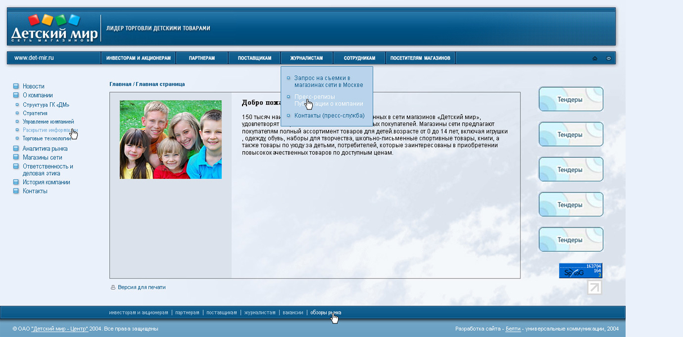
Task: Click footer link партнерам
Action: tap(187, 313)
